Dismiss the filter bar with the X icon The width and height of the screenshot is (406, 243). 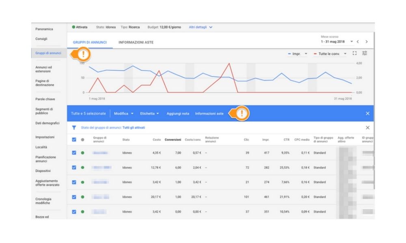[x=369, y=127]
